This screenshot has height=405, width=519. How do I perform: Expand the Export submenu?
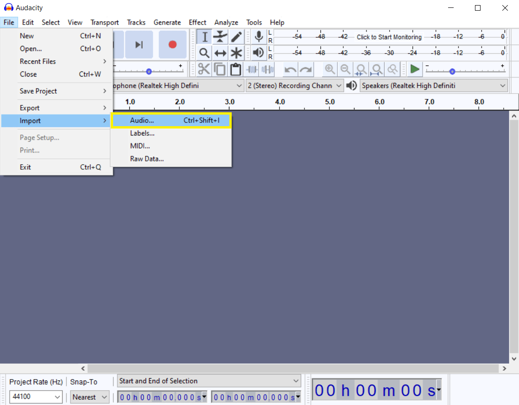click(x=57, y=108)
